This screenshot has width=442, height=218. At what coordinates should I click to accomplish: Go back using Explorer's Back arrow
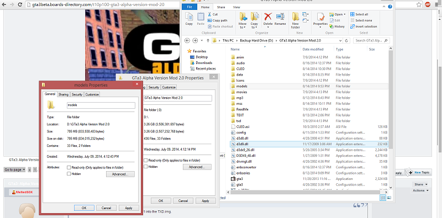188,40
